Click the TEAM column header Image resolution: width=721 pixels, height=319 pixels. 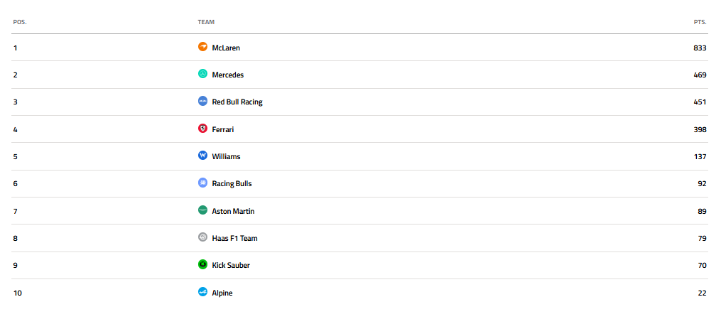[x=206, y=22]
